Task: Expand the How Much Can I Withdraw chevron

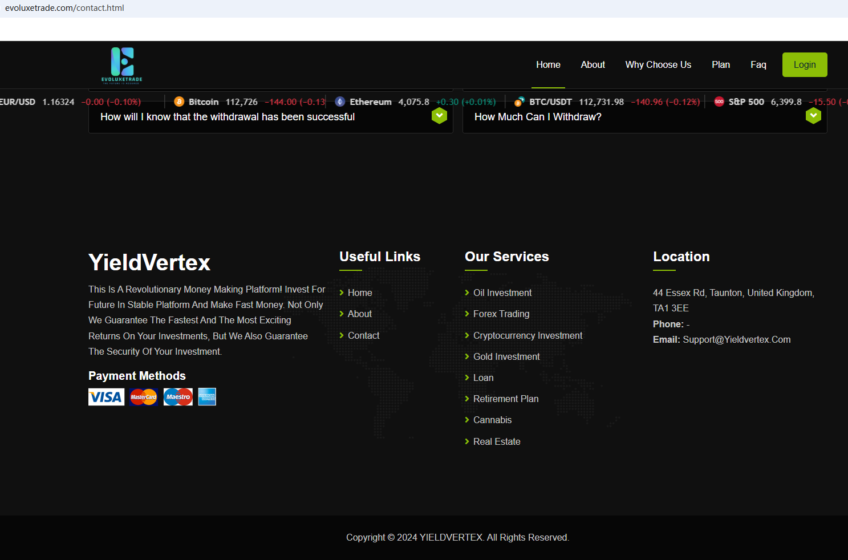Action: click(x=813, y=116)
